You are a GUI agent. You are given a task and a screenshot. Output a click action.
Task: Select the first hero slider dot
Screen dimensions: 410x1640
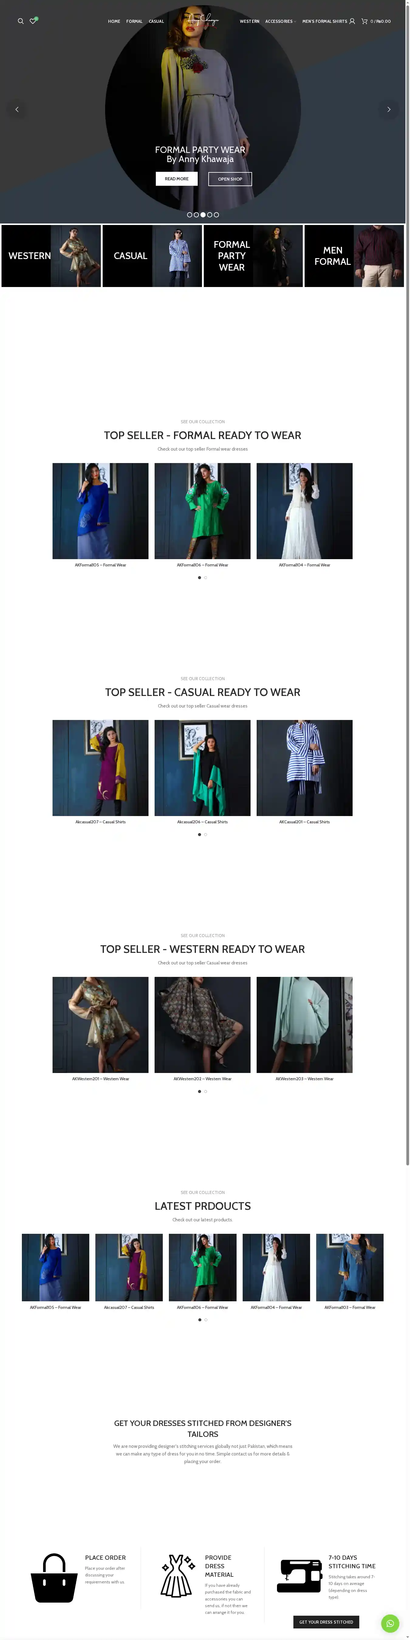coord(190,215)
